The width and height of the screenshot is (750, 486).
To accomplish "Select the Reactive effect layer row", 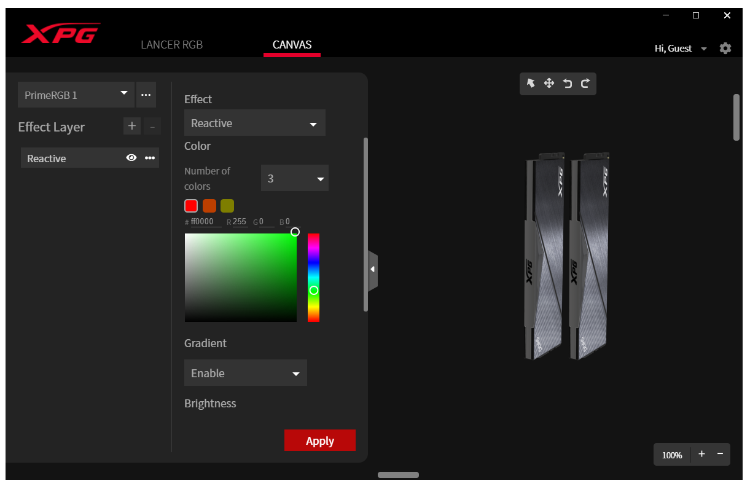I will click(x=90, y=158).
